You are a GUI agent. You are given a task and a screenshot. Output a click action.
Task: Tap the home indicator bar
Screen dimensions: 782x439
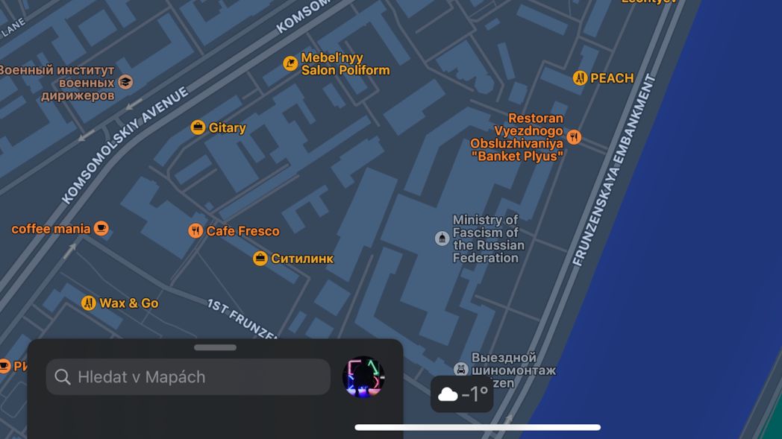pyautogui.click(x=478, y=428)
